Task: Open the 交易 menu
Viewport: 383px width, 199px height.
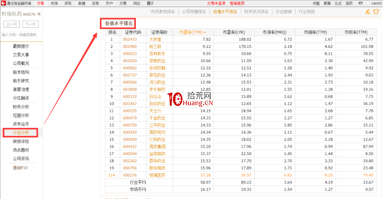Action: 123,3
